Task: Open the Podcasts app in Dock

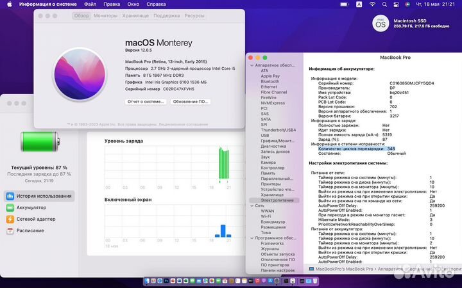Action: point(264,281)
